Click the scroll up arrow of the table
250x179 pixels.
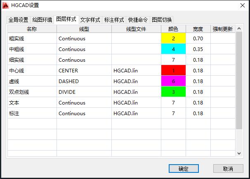tap(239, 28)
